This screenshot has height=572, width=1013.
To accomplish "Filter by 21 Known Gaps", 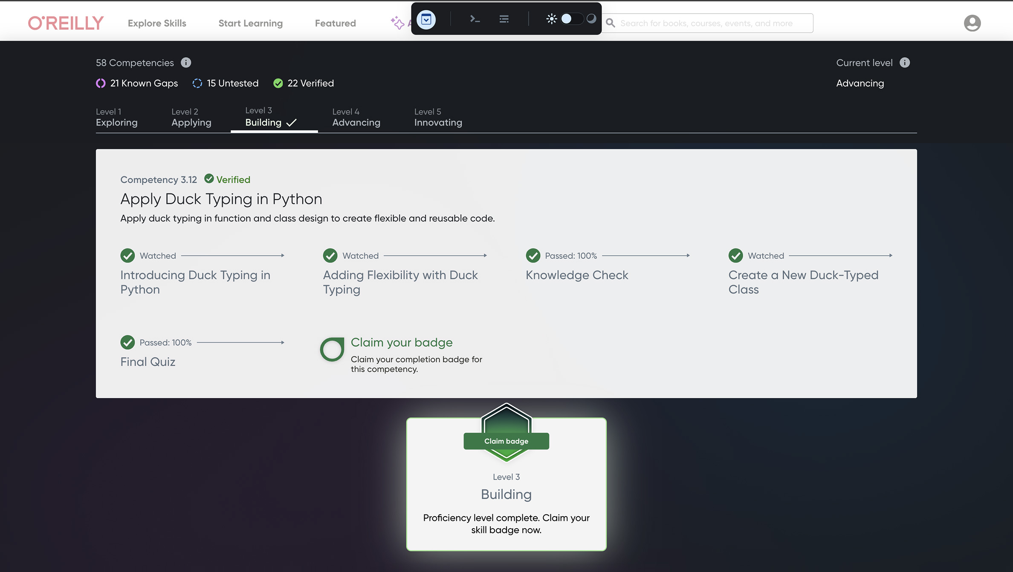I will (x=137, y=83).
